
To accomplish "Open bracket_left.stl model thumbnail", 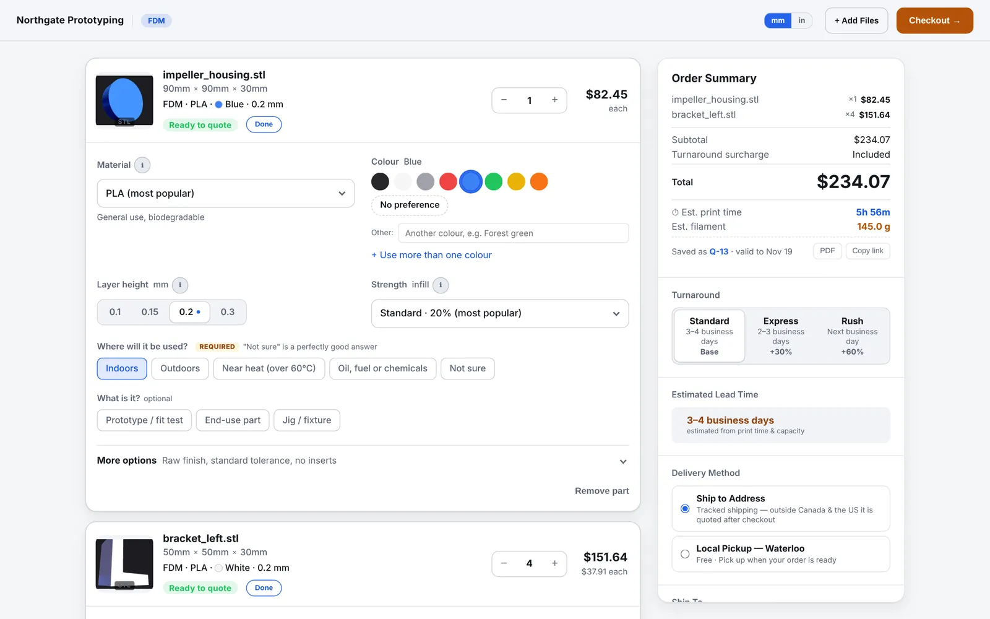I will click(124, 563).
